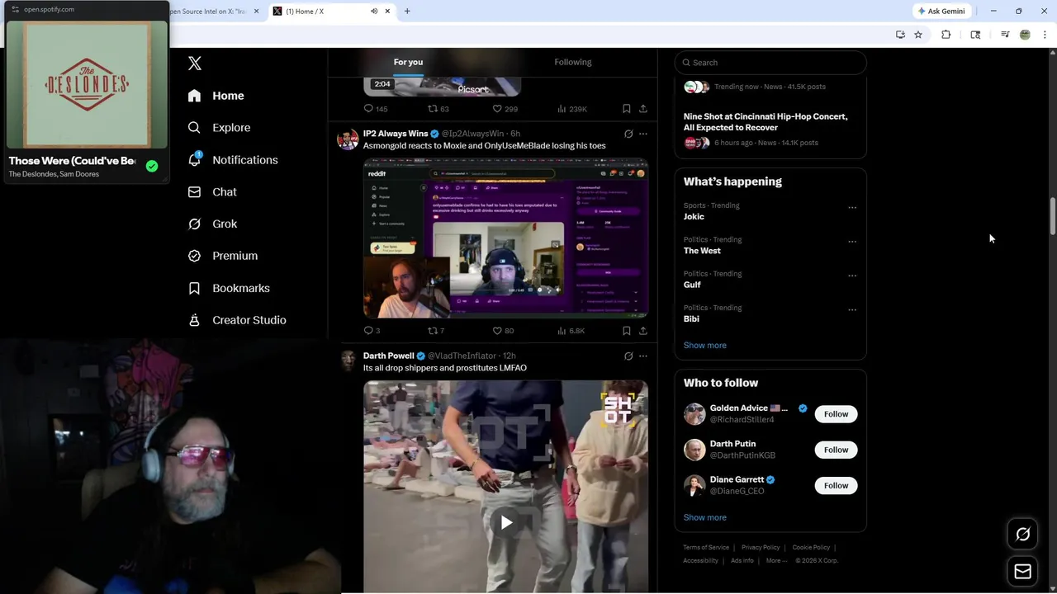The width and height of the screenshot is (1057, 594).
Task: Toggle Spotify saved checkmark on song
Action: pyautogui.click(x=152, y=166)
